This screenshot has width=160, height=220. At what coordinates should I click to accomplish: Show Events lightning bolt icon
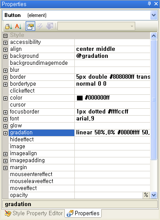click(40, 26)
